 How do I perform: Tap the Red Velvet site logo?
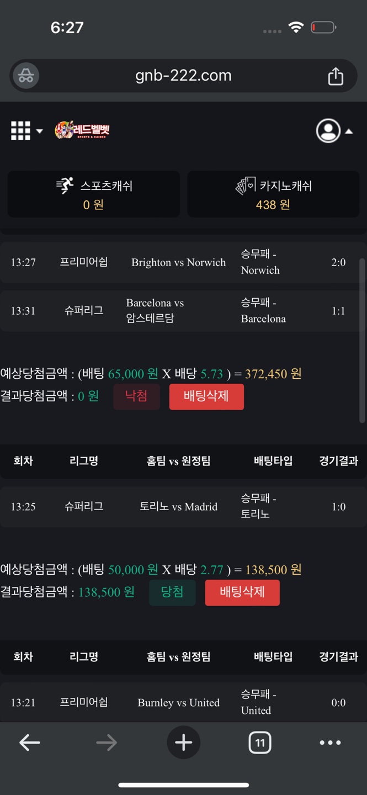(x=83, y=130)
